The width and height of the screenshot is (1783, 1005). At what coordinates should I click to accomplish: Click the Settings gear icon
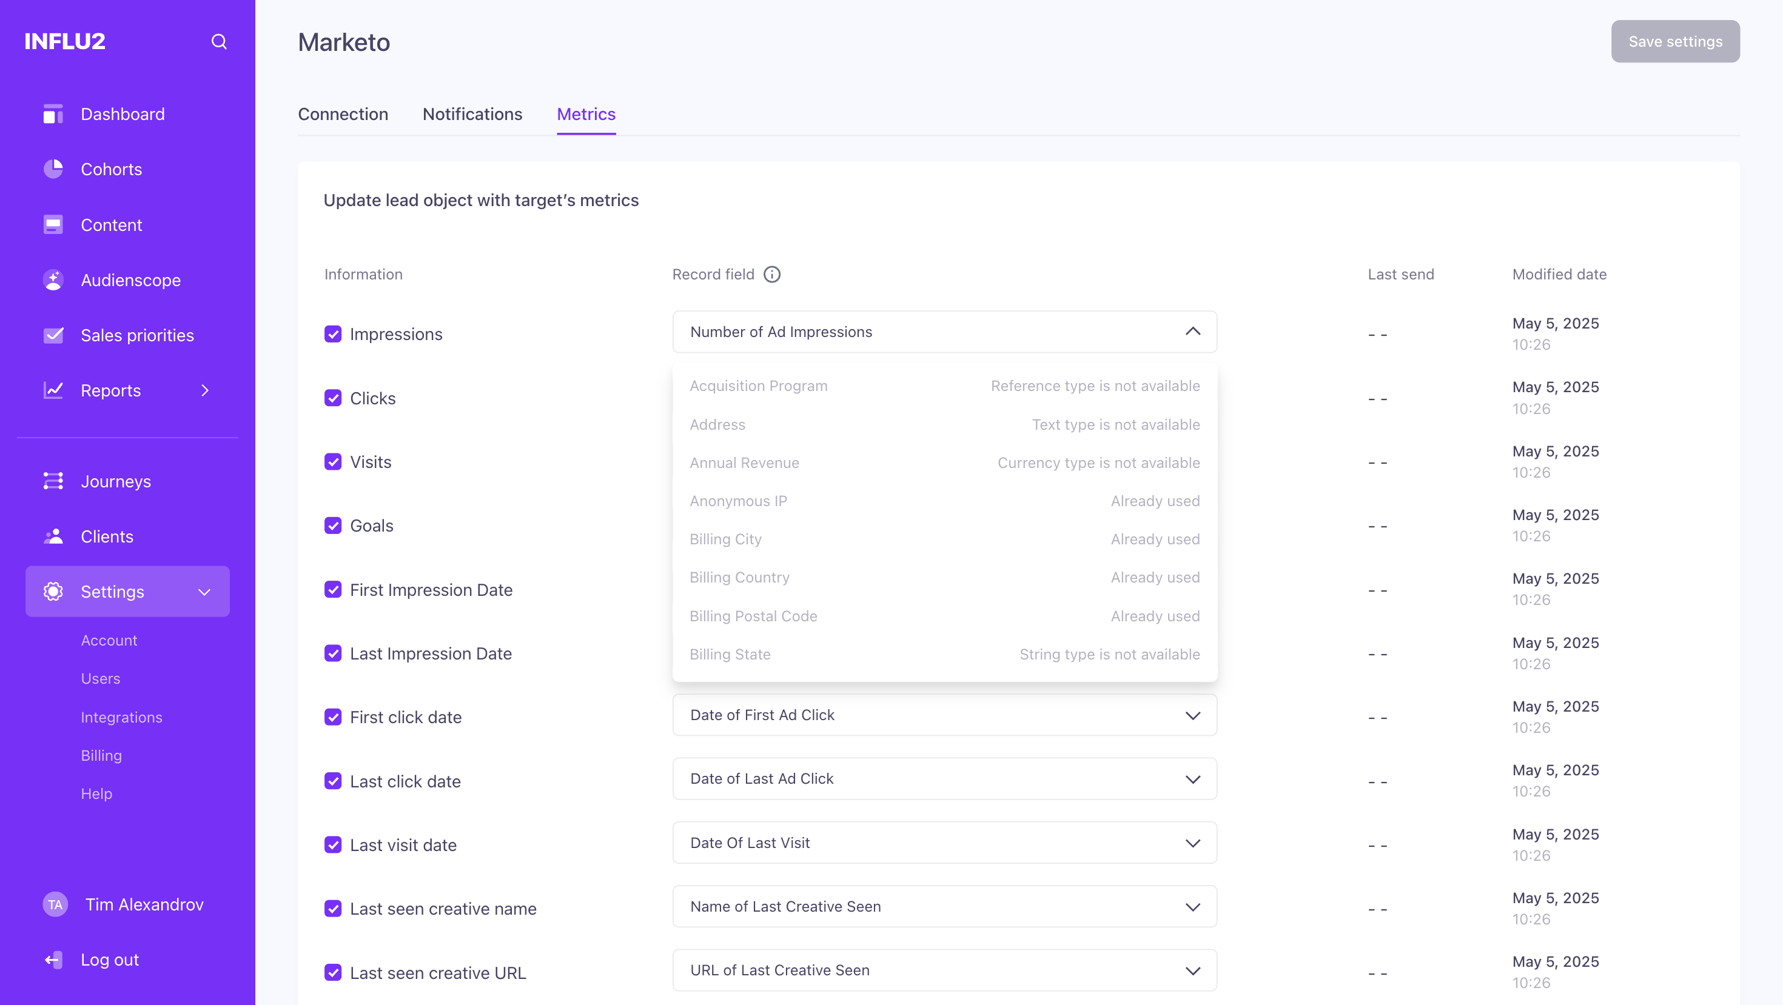[x=53, y=592]
